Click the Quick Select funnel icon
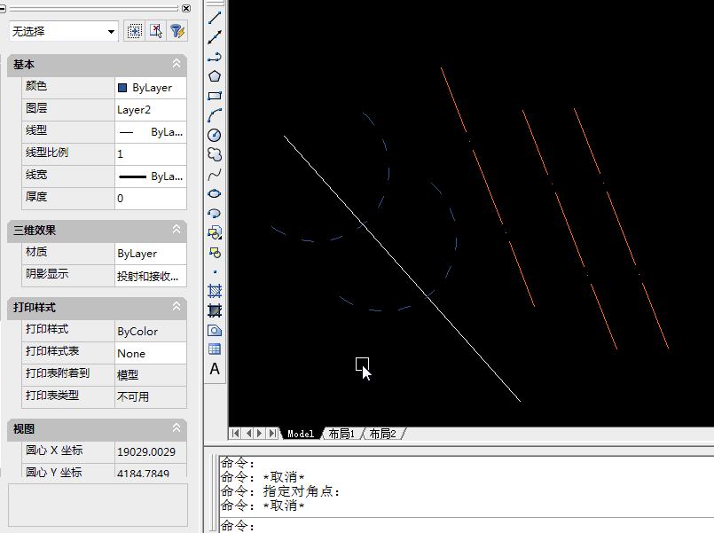 (x=177, y=31)
